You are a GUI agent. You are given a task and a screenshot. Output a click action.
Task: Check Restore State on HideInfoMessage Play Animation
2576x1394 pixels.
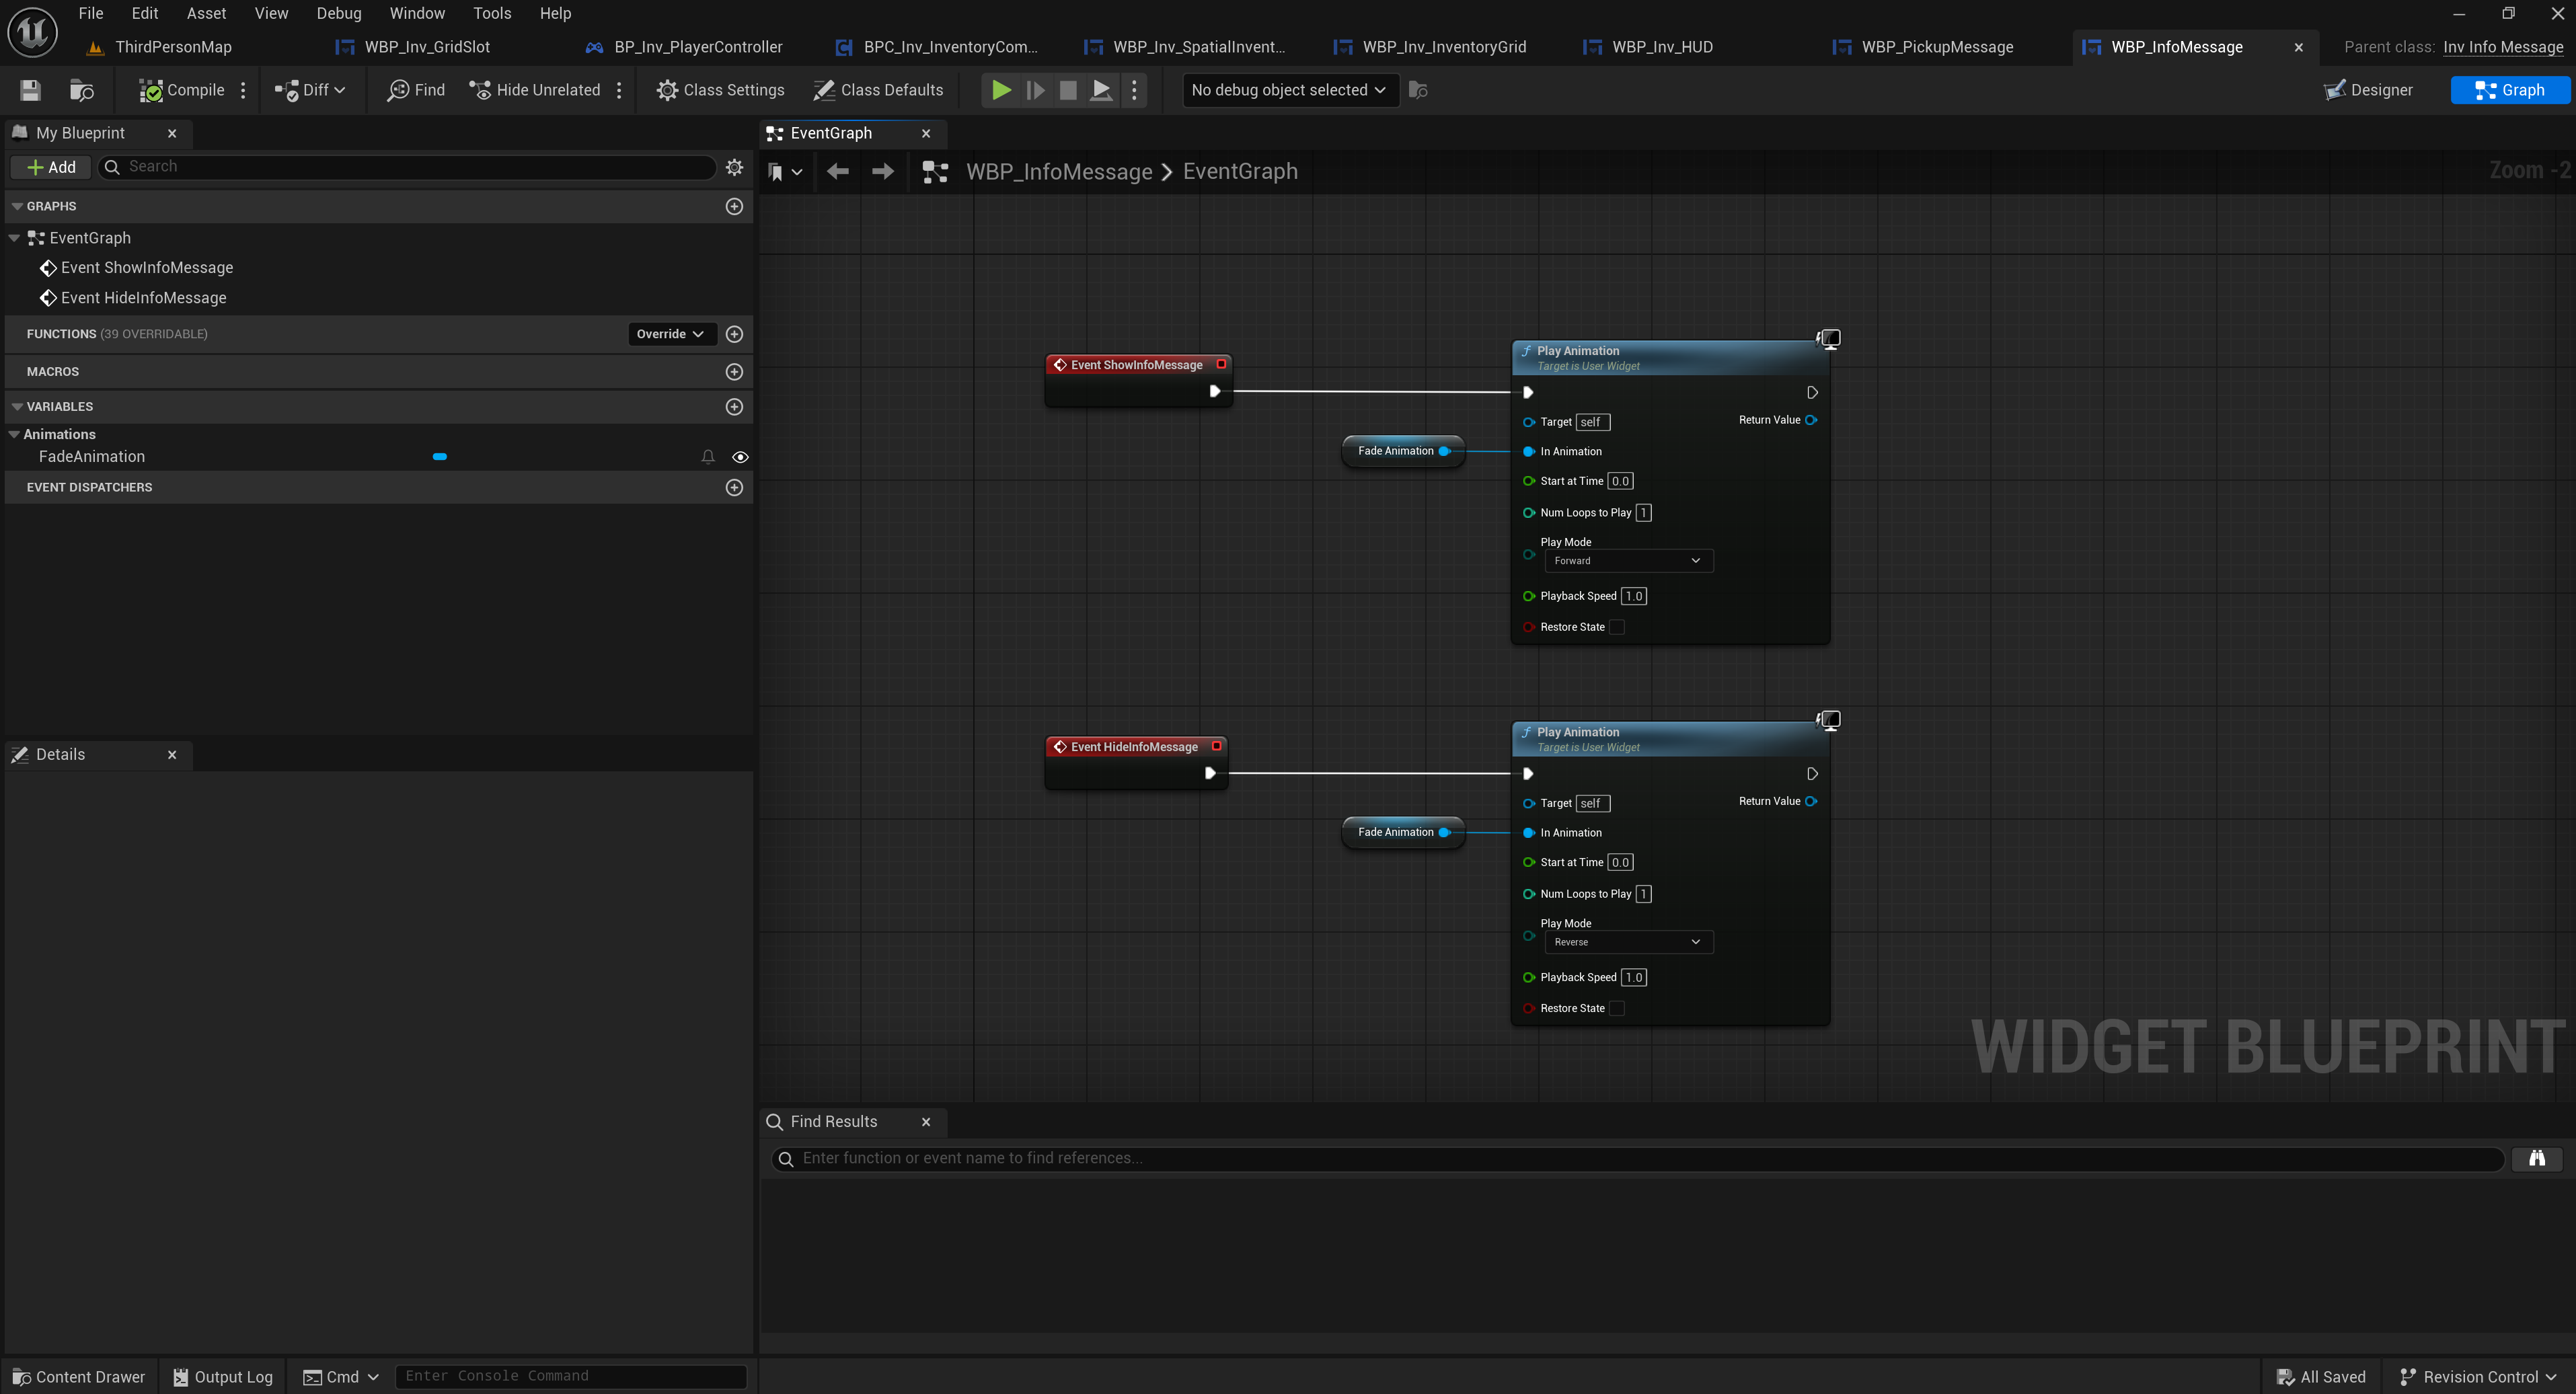coord(1617,1008)
